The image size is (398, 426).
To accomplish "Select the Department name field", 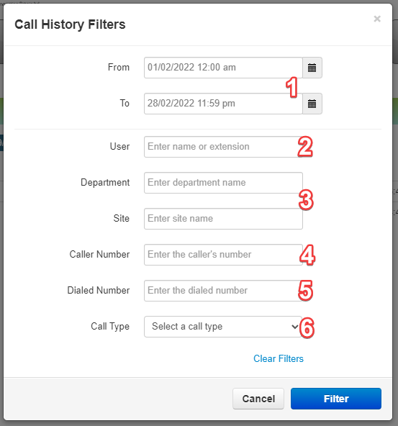I will point(223,183).
